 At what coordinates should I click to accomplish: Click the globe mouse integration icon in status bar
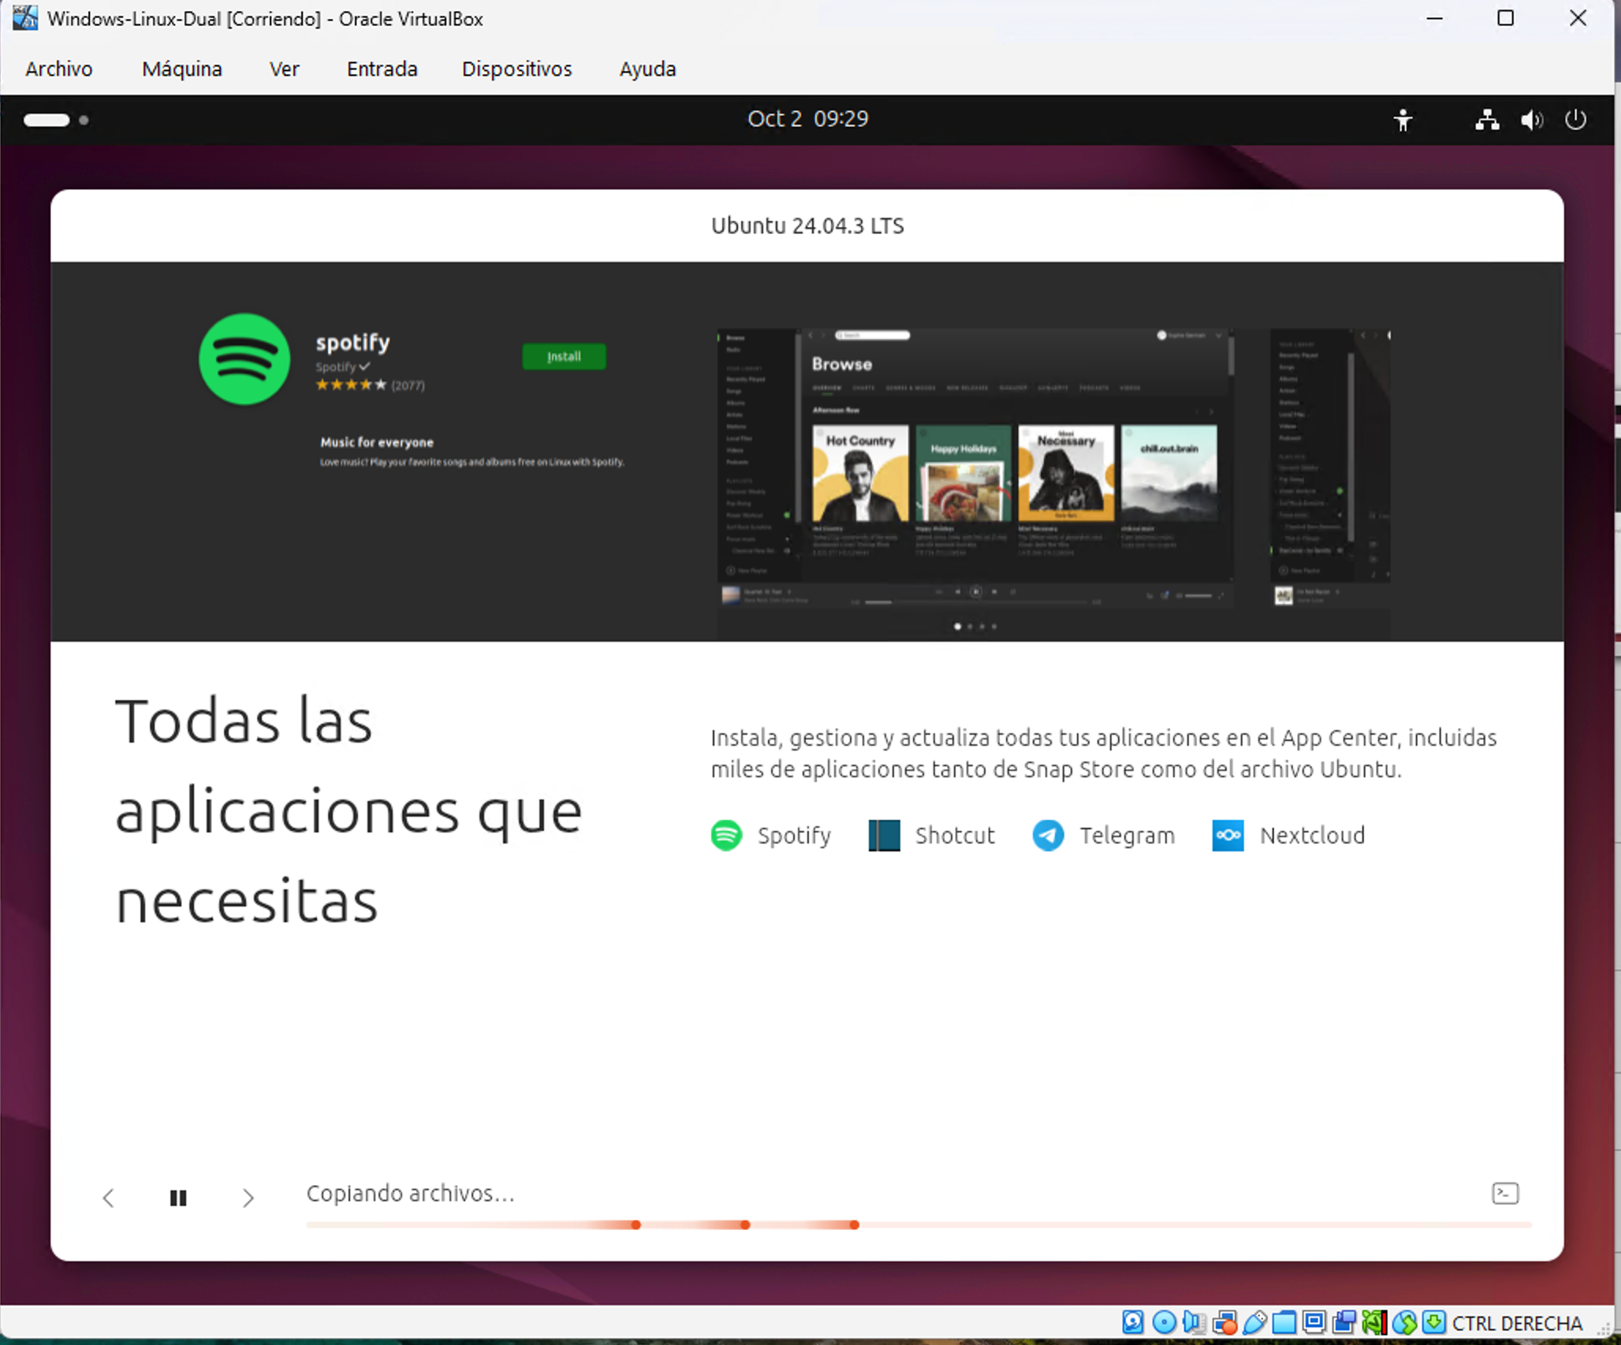click(x=1404, y=1322)
